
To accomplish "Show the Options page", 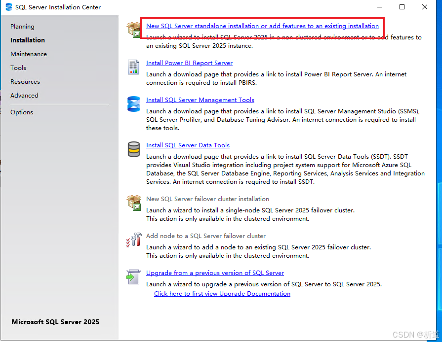I will click(22, 112).
